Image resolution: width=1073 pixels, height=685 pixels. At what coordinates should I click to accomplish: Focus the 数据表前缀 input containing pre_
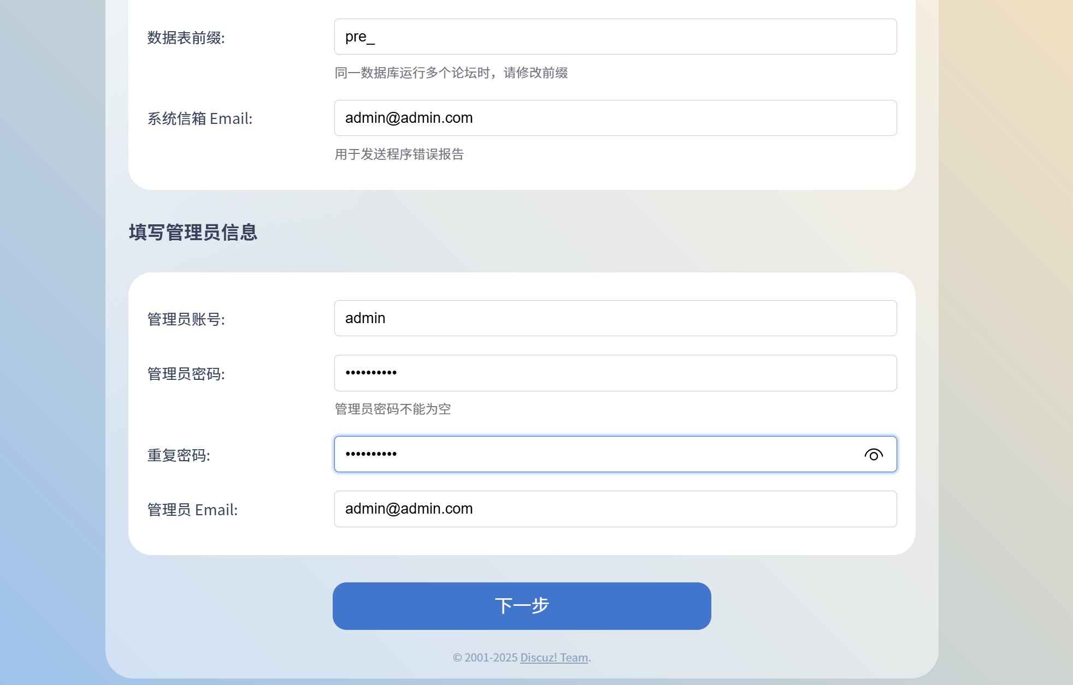tap(615, 37)
